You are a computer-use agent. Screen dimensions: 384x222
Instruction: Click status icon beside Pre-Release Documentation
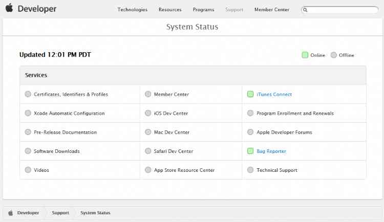click(28, 132)
